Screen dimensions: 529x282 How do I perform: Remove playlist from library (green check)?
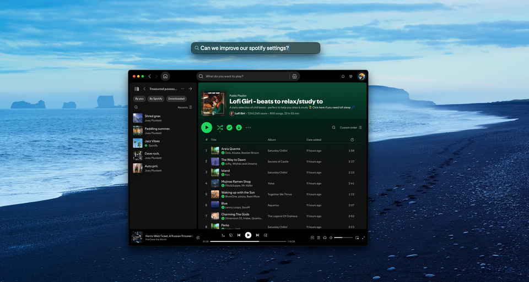pos(229,128)
